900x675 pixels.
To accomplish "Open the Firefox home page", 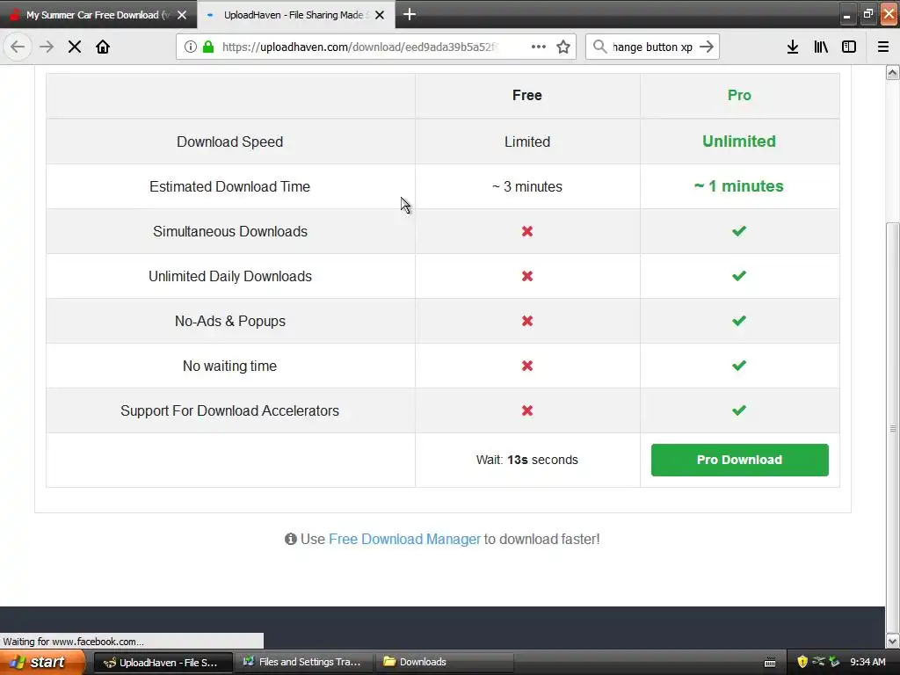I will (103, 47).
